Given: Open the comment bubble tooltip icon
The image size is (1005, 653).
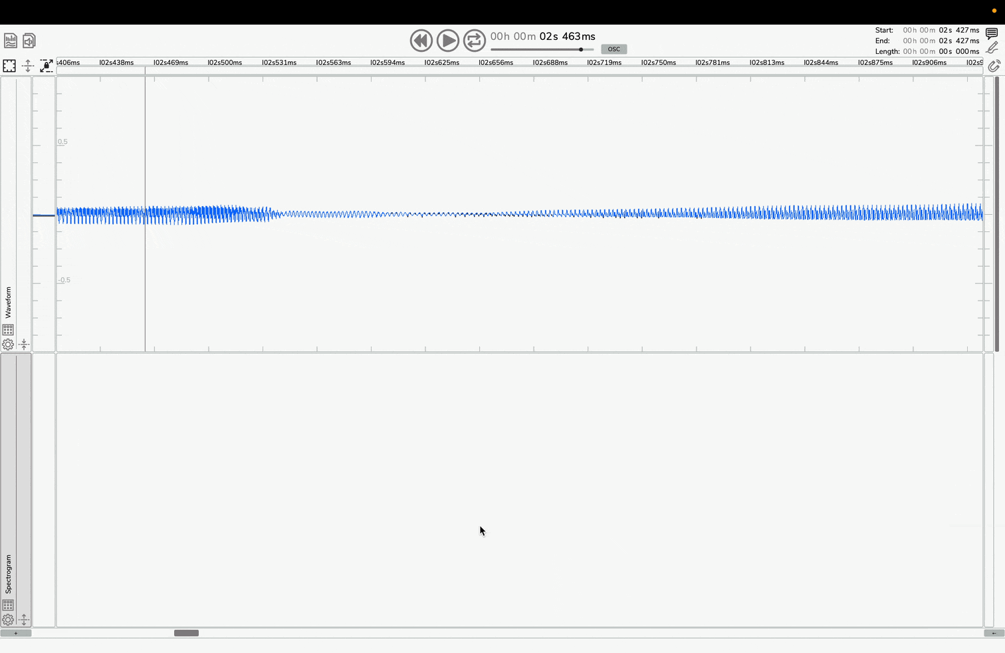Looking at the screenshot, I should tap(992, 33).
